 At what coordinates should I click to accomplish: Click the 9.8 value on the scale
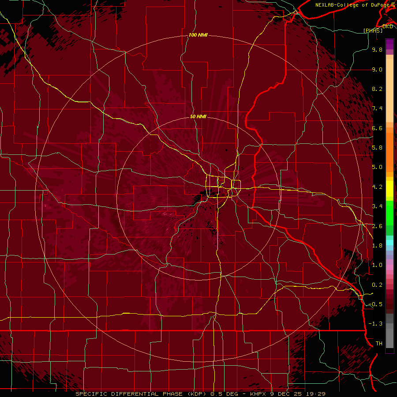point(377,49)
